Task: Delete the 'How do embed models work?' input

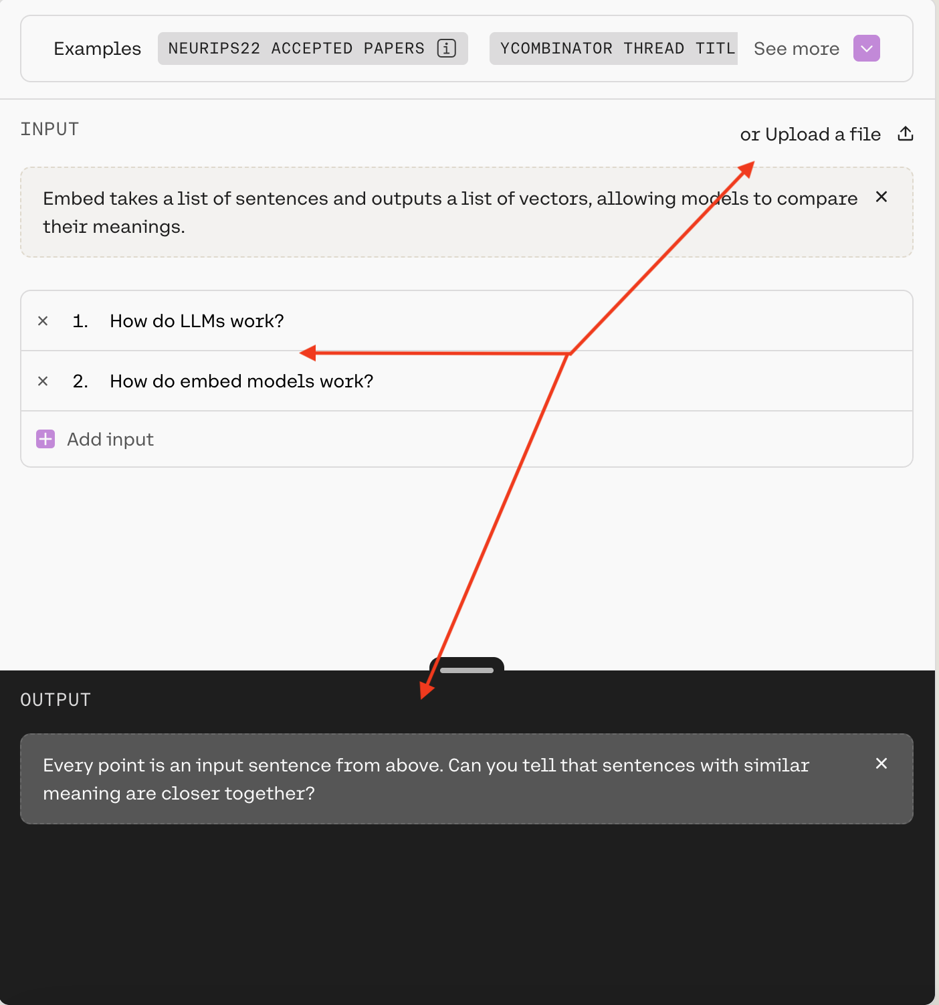Action: tap(43, 381)
